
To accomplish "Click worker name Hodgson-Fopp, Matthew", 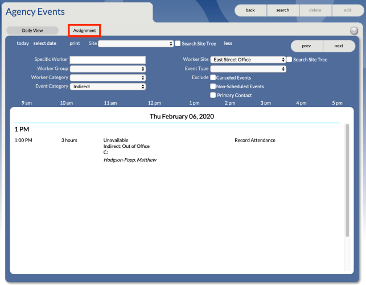I will point(130,160).
